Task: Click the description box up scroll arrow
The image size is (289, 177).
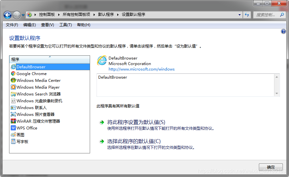Action: tap(277, 77)
